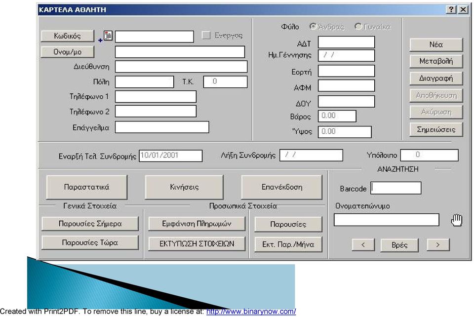Click Εμφάνιση Πληρωμών
This screenshot has height=317, width=474.
pos(197,224)
